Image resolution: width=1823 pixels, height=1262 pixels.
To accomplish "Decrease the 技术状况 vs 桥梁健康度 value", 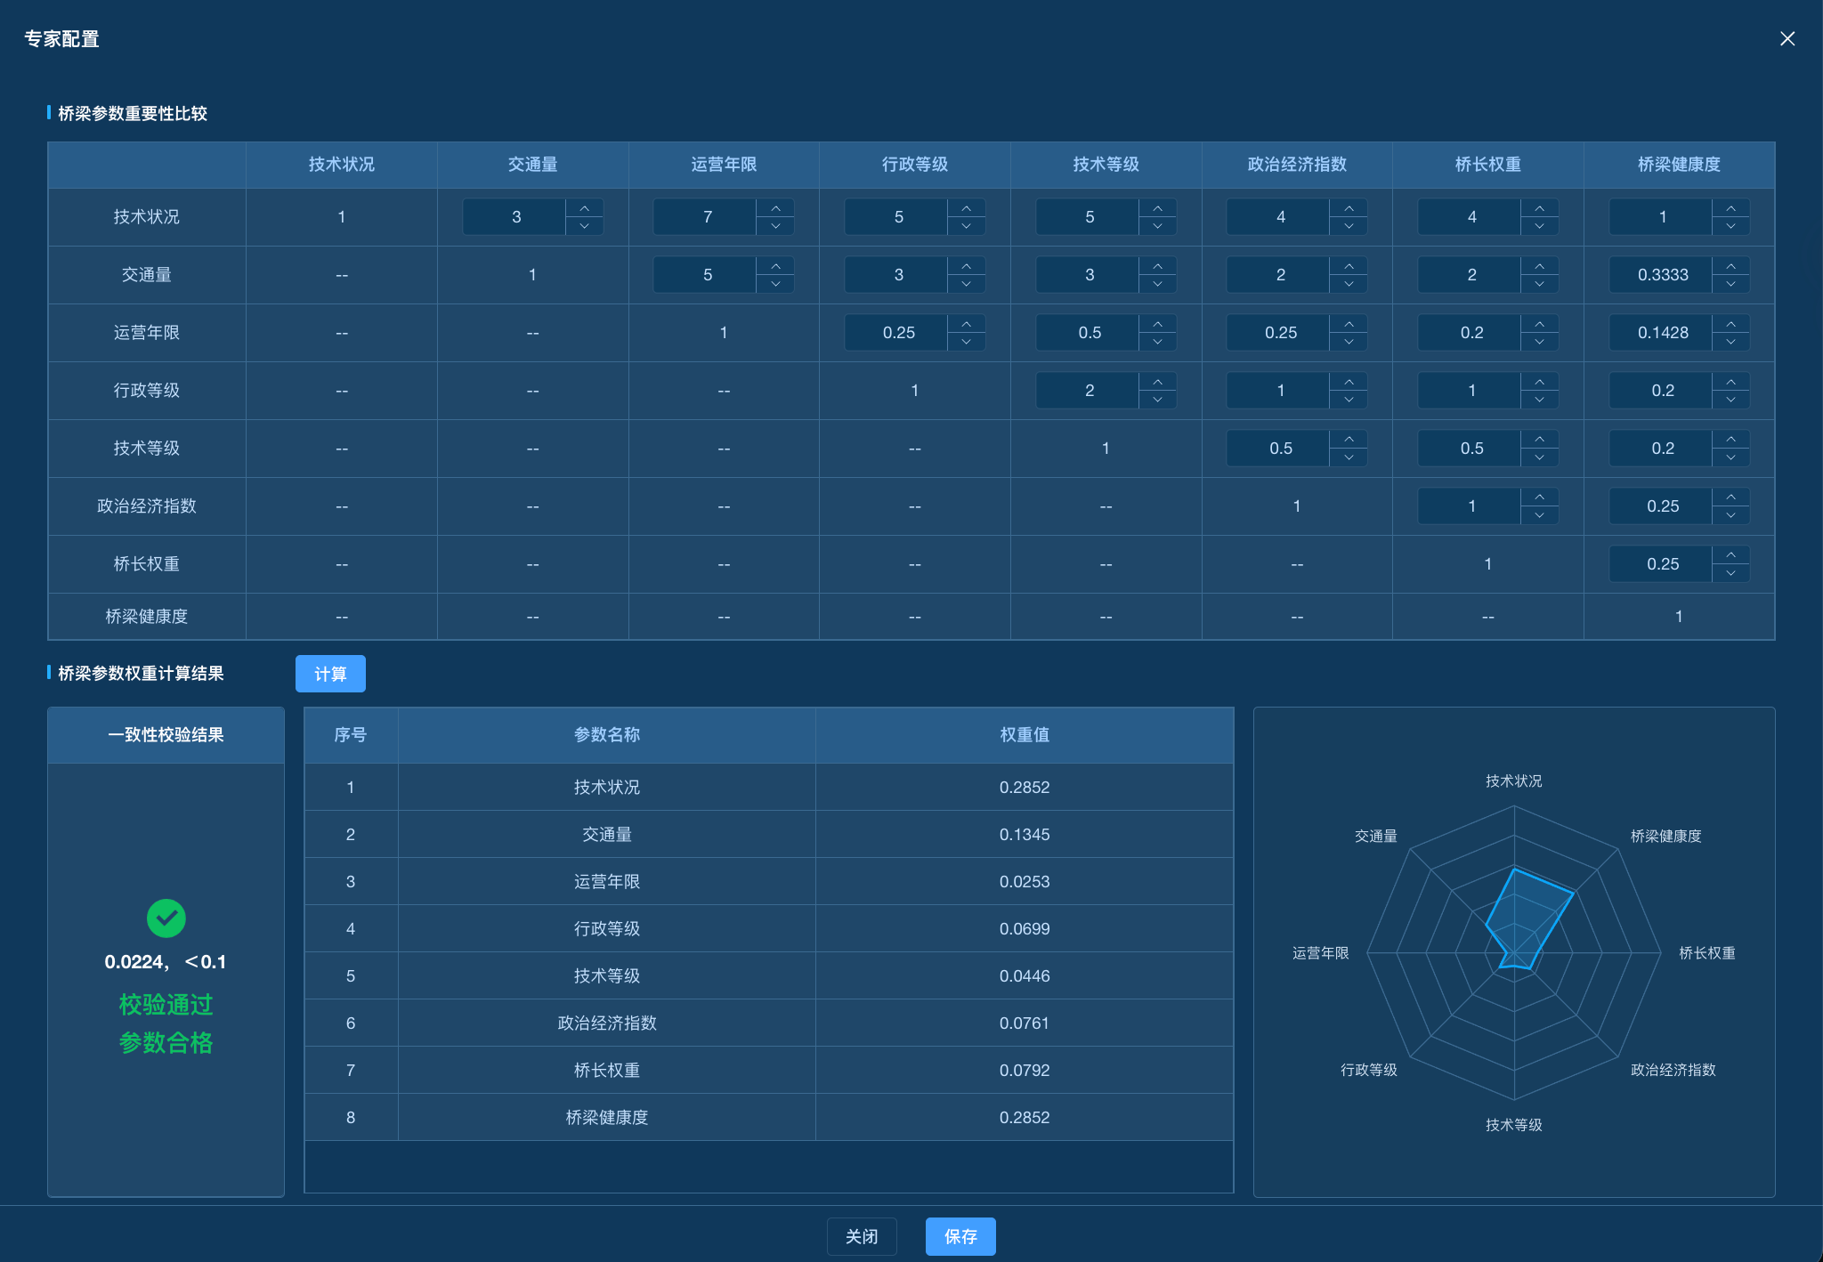I will tap(1730, 226).
